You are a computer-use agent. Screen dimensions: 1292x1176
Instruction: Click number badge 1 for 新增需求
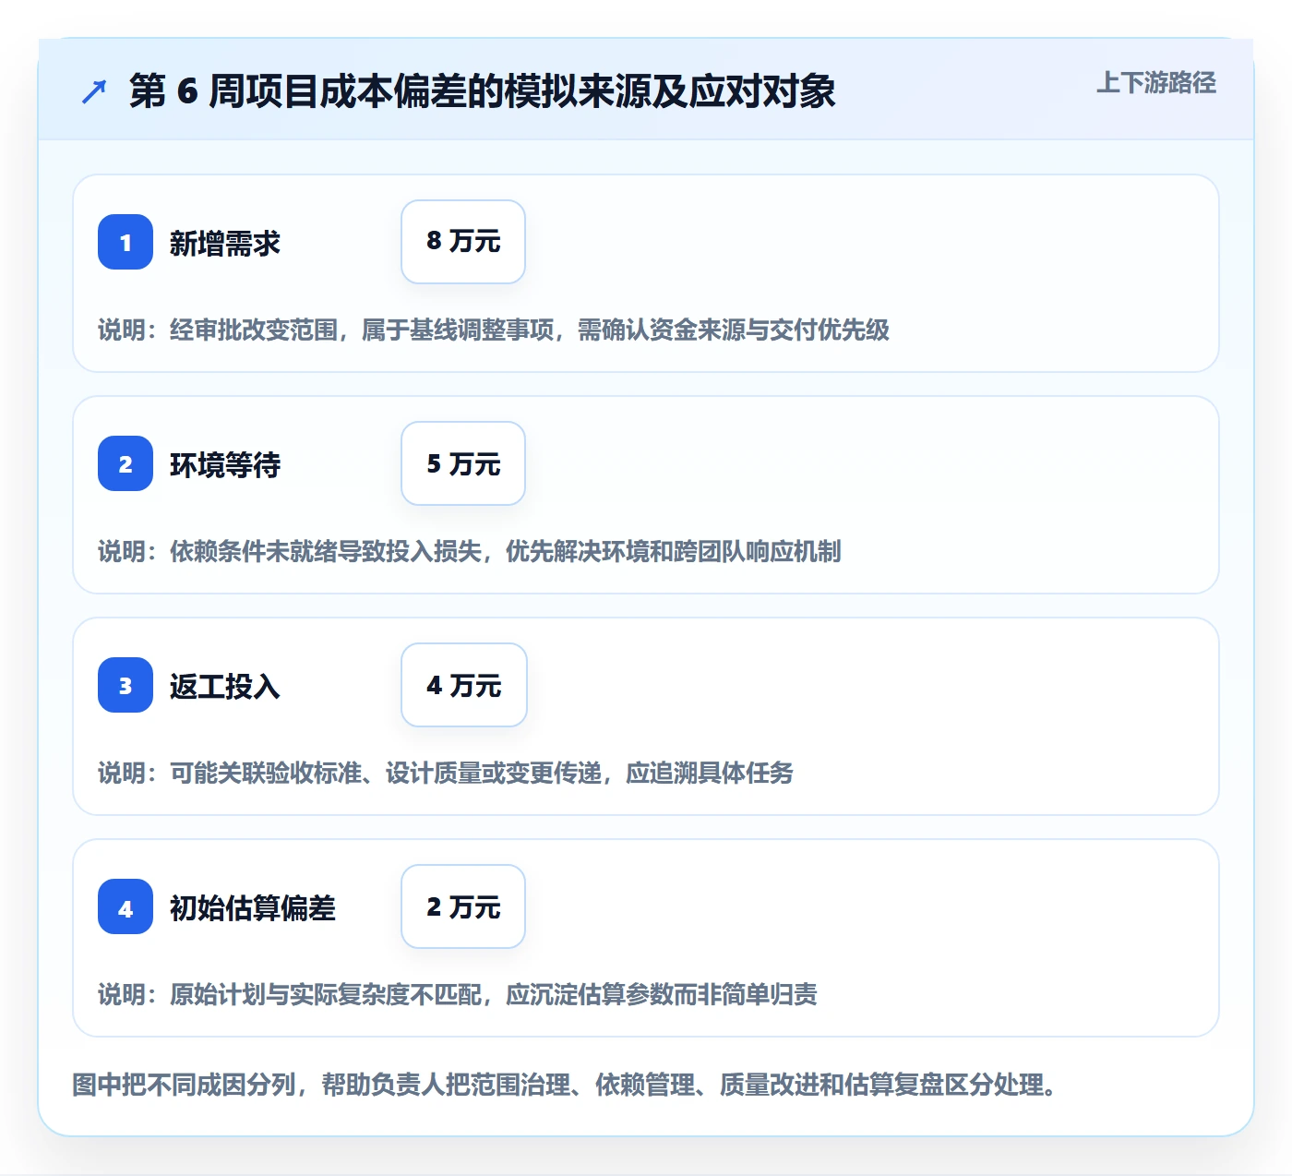(126, 242)
